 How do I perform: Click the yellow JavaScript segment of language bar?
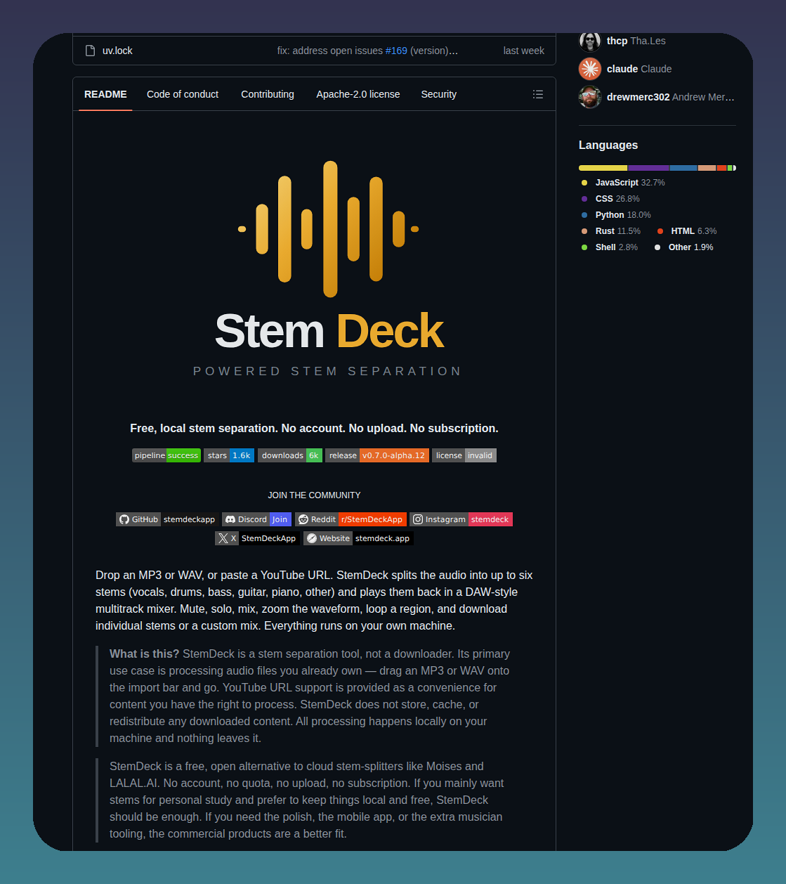[603, 168]
